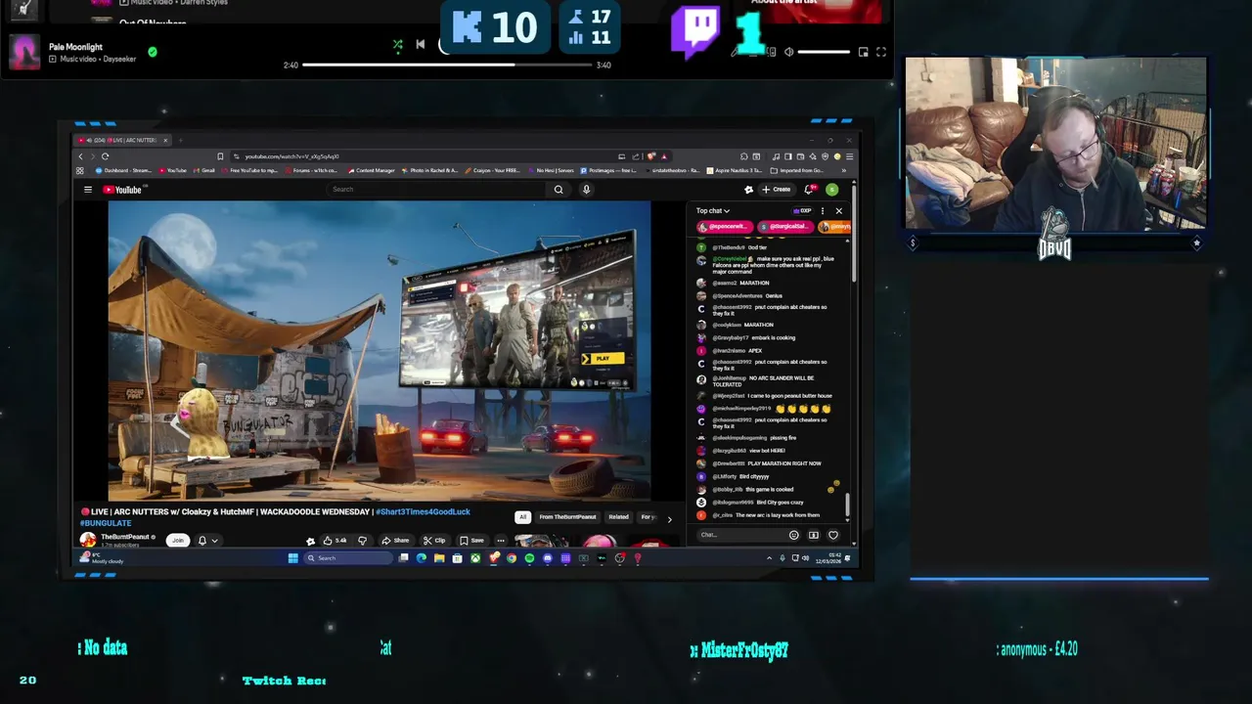Click the YouTube search magnifier button

(x=559, y=190)
